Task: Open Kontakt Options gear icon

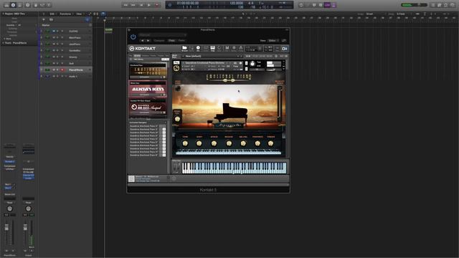Action: pos(234,48)
